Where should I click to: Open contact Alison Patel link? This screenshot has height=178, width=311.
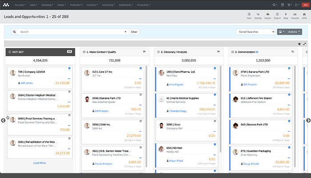click(x=176, y=161)
